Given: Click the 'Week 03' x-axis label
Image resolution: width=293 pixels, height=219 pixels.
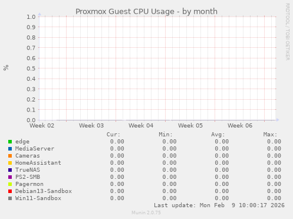Looking at the screenshot, I should click(x=91, y=126).
